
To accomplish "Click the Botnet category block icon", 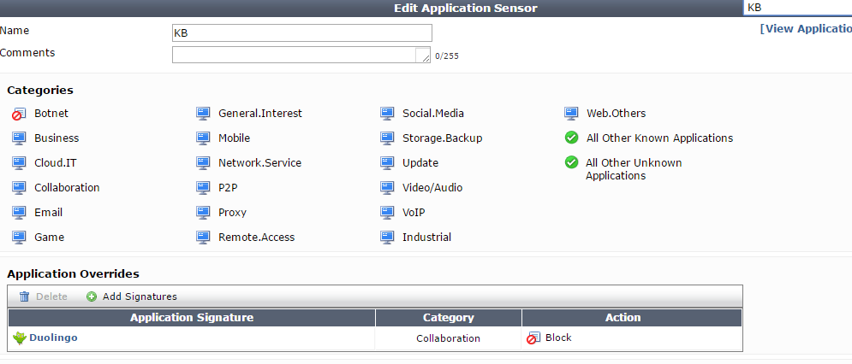I will pos(19,114).
